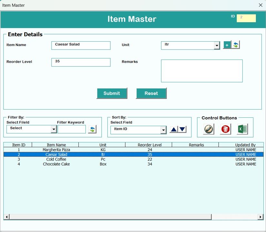Click the filter refresh icon
The height and width of the screenshot is (232, 266).
(x=92, y=130)
